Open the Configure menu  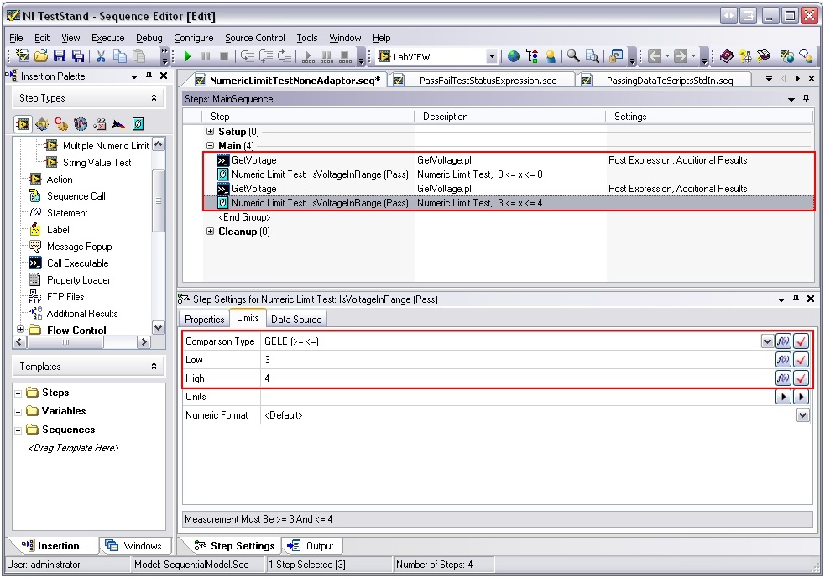(x=193, y=38)
